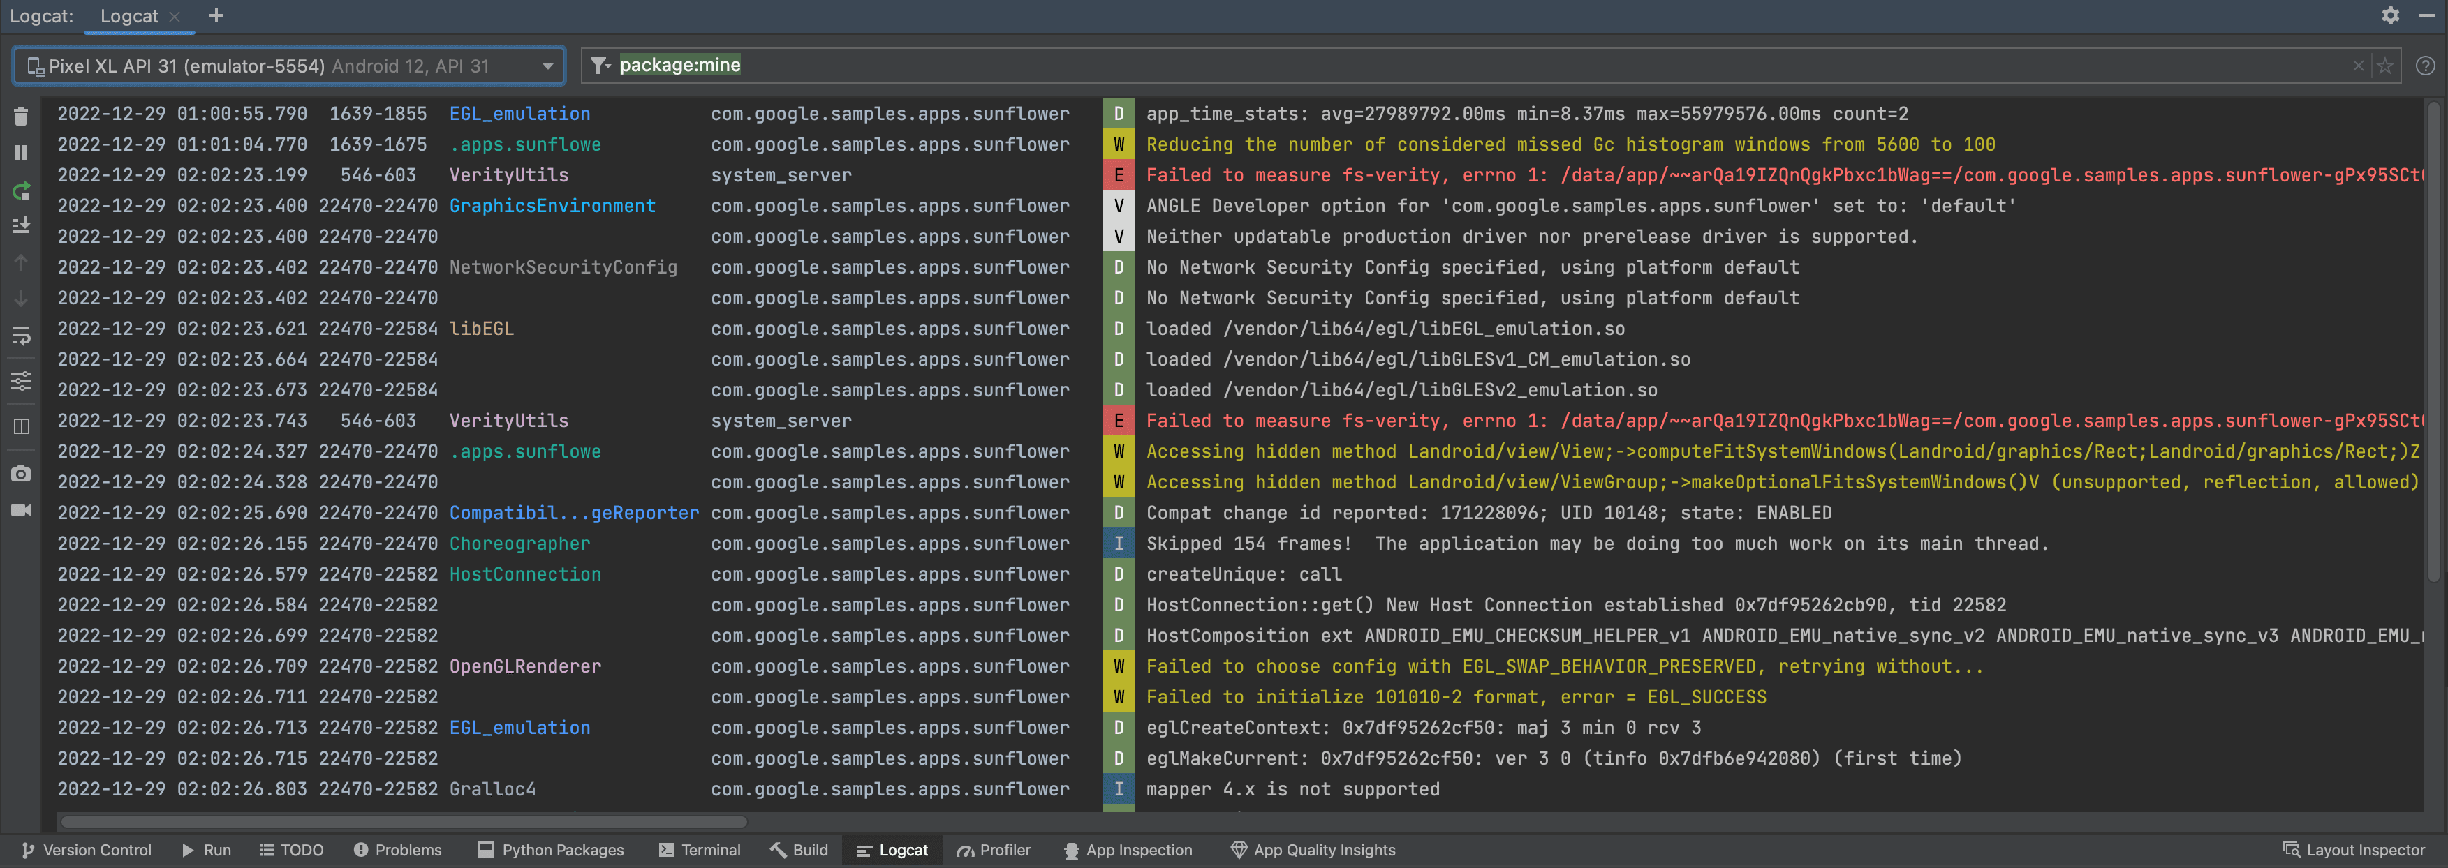Select 'app_time_stats' log message

click(x=1527, y=114)
